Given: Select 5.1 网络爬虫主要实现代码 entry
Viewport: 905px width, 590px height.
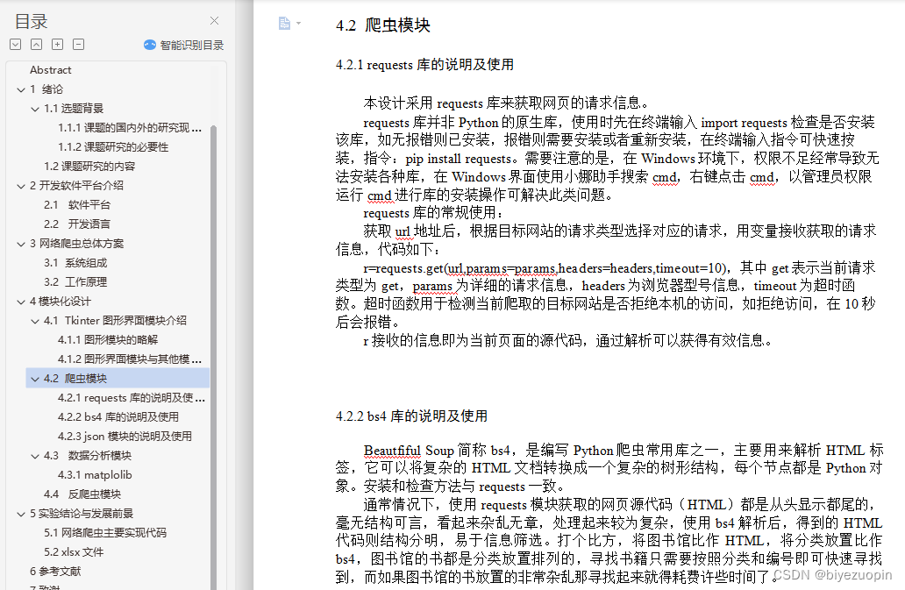Looking at the screenshot, I should pos(105,533).
